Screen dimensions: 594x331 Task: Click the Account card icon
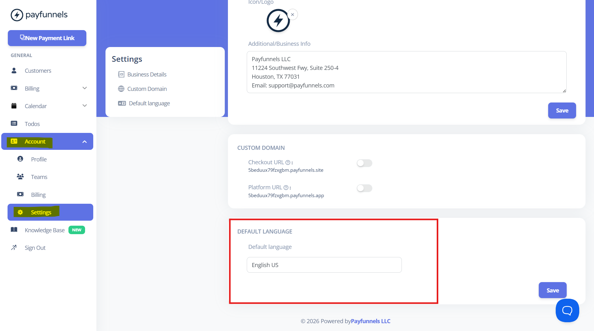14,141
